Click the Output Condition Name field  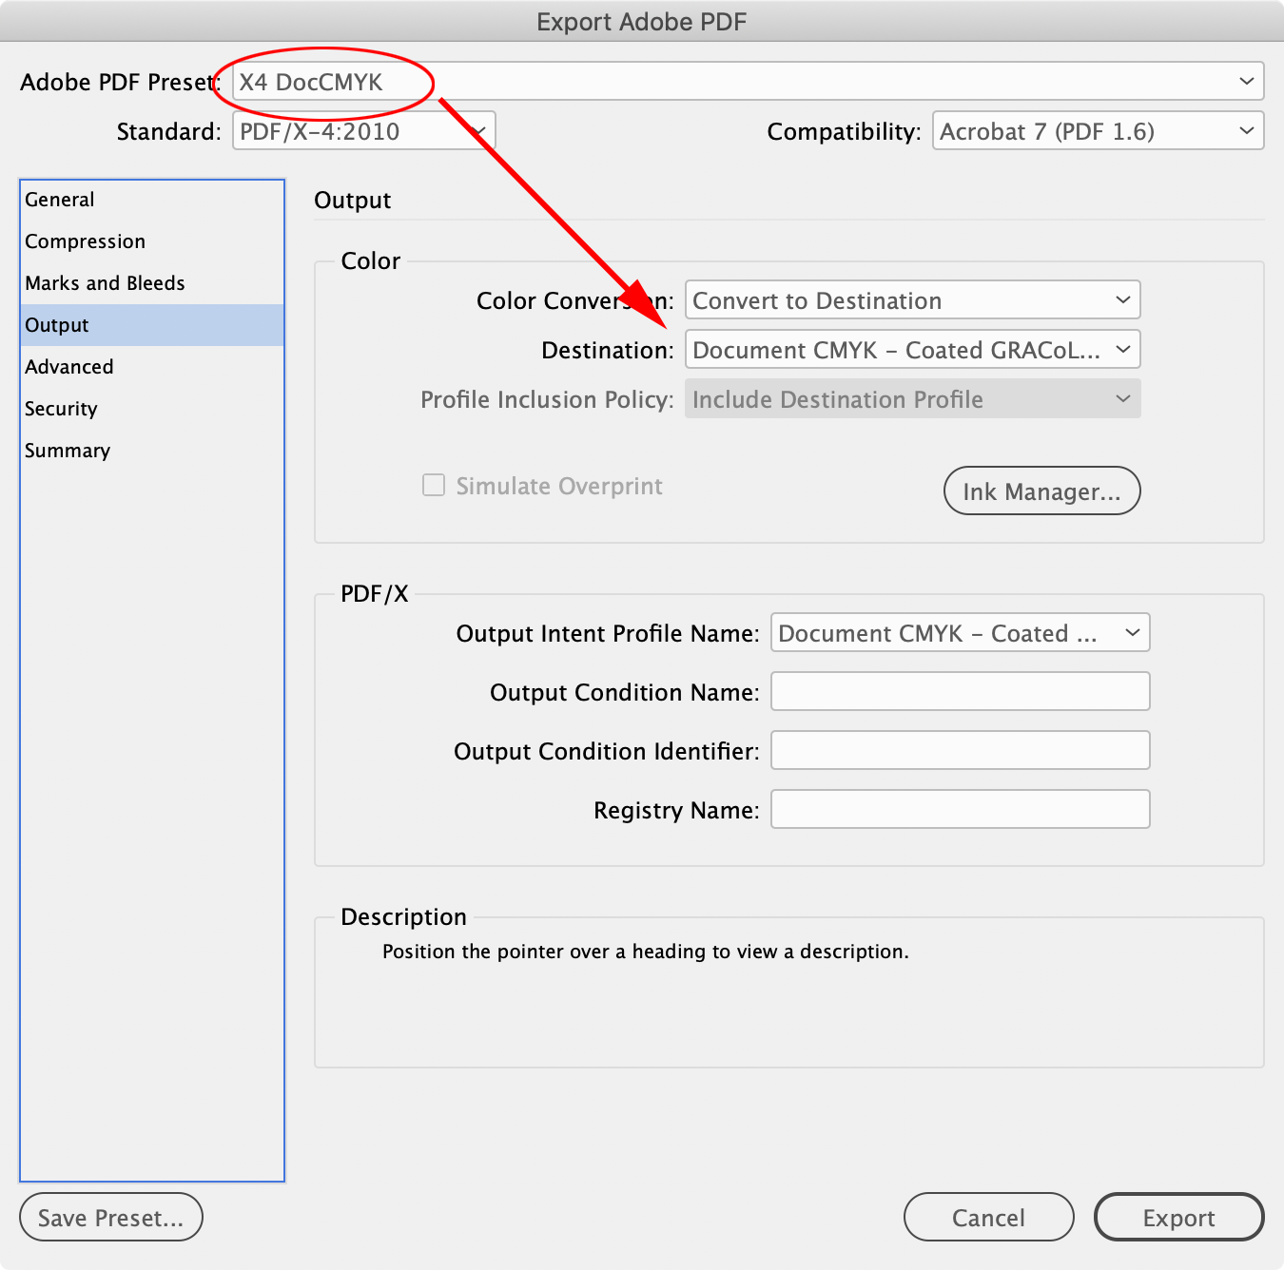point(959,691)
